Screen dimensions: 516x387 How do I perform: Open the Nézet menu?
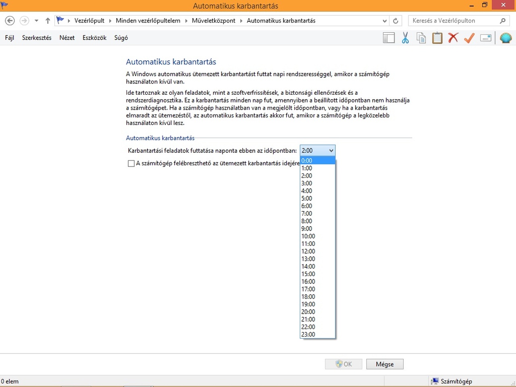point(67,37)
